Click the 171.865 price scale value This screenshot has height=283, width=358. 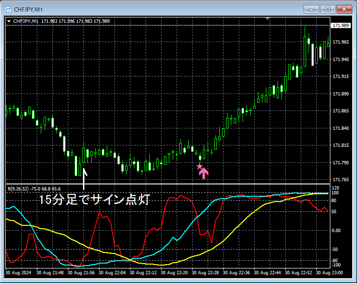[341, 111]
